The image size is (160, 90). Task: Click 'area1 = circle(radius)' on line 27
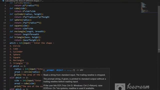27,72
